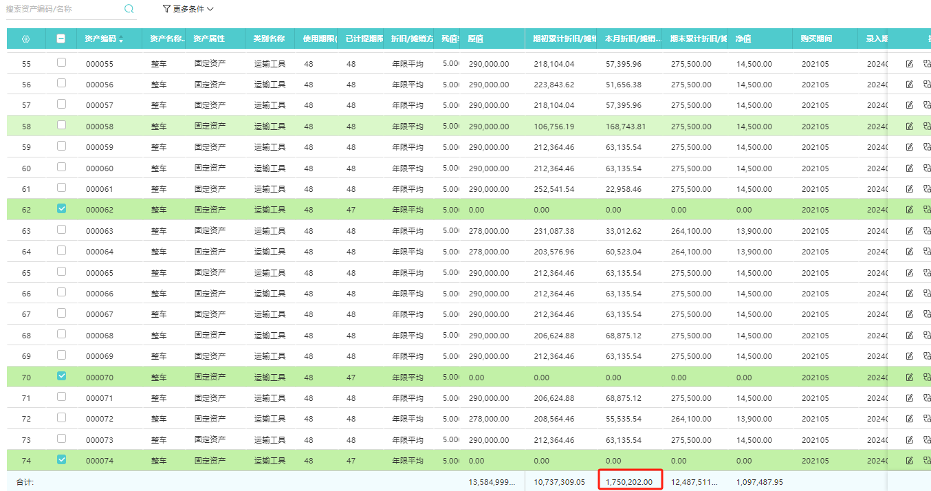The image size is (931, 491).
Task: Click copy icon in row 58
Action: point(926,127)
